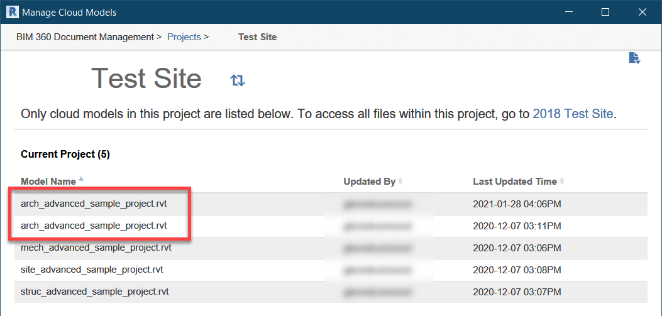Screen dimensions: 662x316
Task: Click the 2020-12-07 03:08PM timestamp
Action: pos(517,270)
